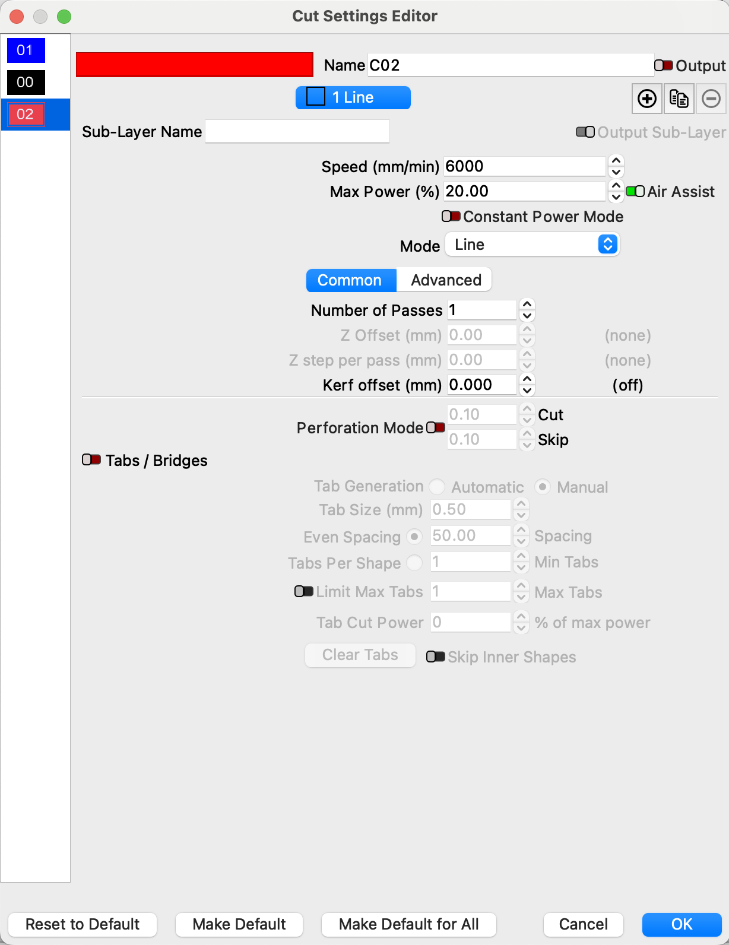729x945 pixels.
Task: Click Make Default for All button
Action: point(409,924)
